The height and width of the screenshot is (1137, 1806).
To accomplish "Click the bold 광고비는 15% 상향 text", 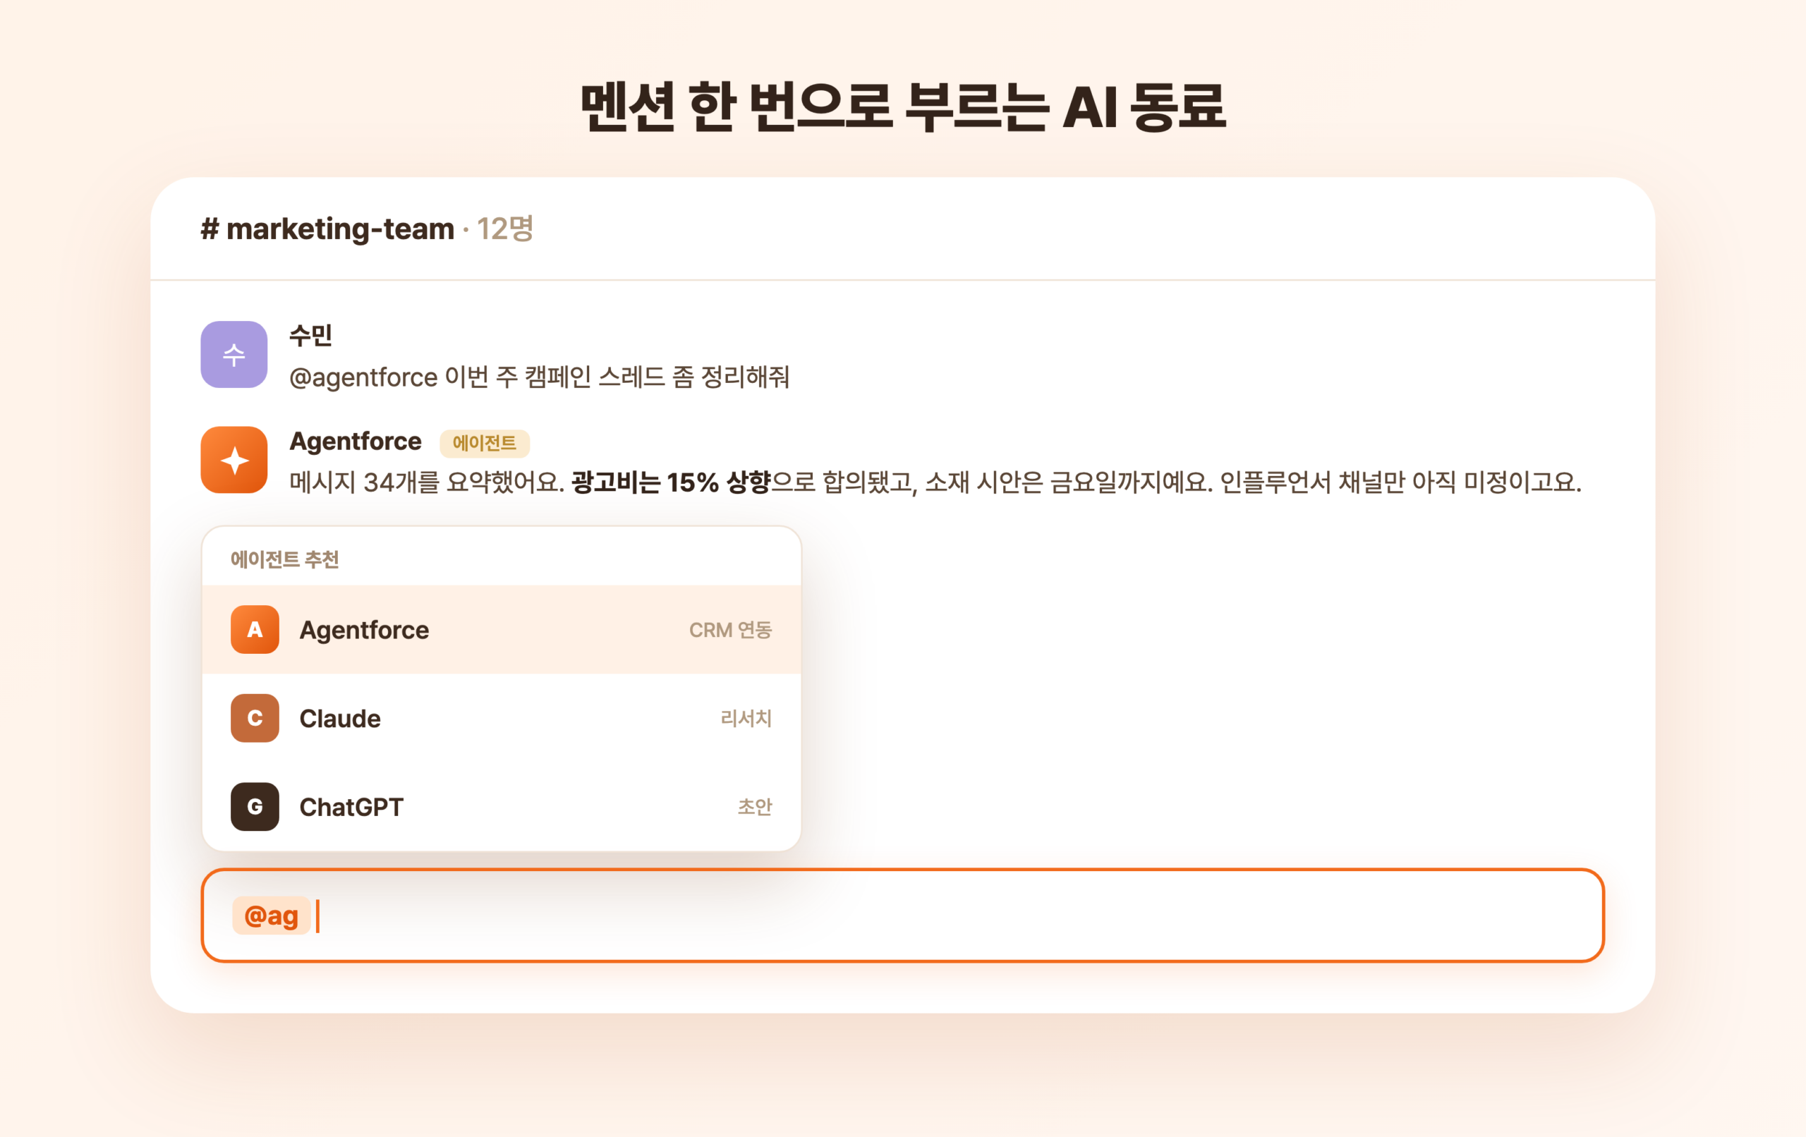I will tap(671, 482).
